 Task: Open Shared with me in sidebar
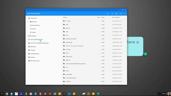[36, 25]
